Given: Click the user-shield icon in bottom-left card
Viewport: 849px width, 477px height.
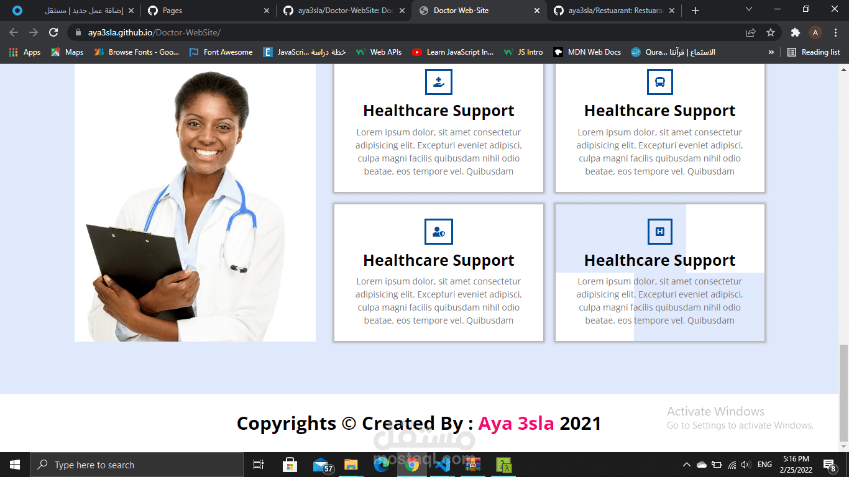Looking at the screenshot, I should 439,232.
